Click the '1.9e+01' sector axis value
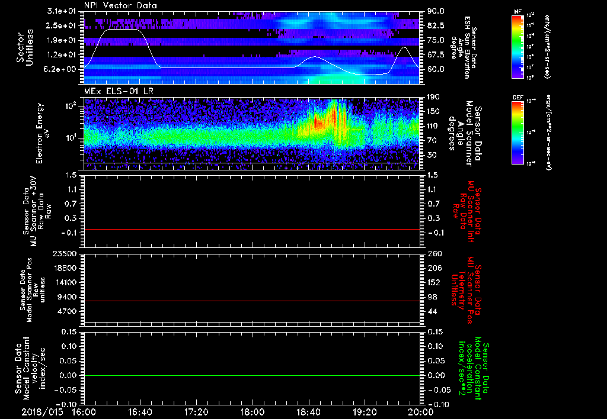The image size is (607, 419). [x=62, y=40]
